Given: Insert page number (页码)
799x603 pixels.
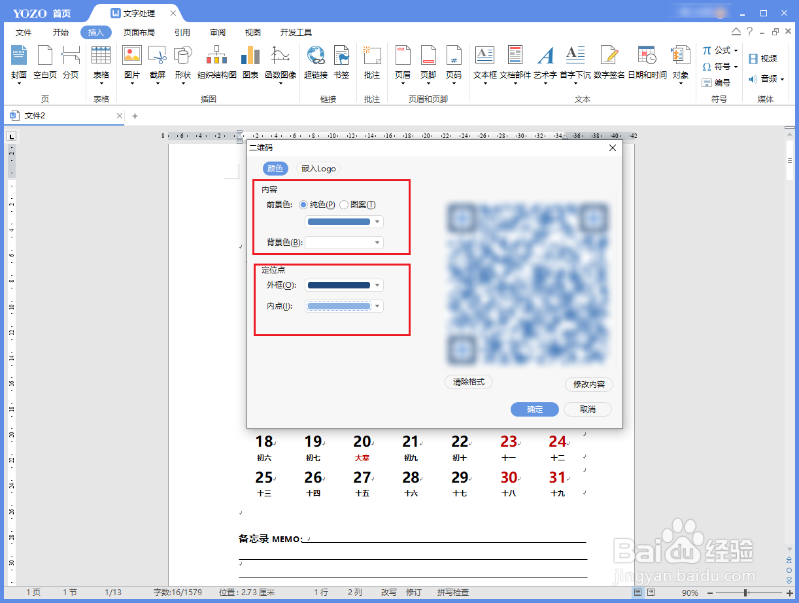Looking at the screenshot, I should tap(454, 64).
